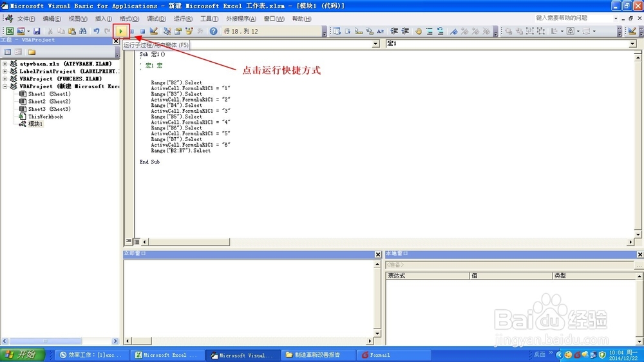This screenshot has width=644, height=362.
Task: Expand the atpvbaen.xls project node
Action: pyautogui.click(x=5, y=64)
